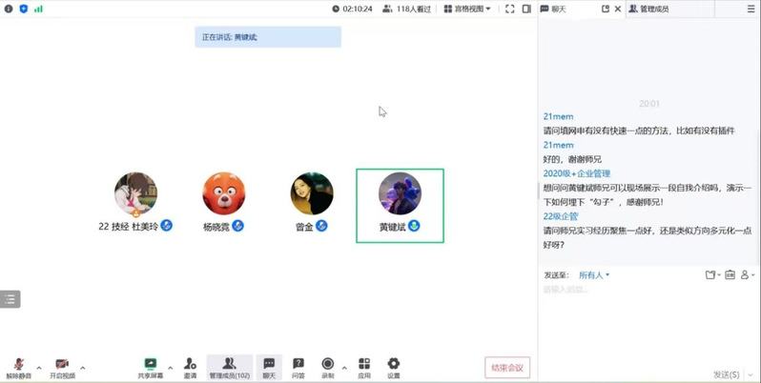Start screen sharing (共享屏幕)
The image size is (761, 383).
pyautogui.click(x=150, y=367)
